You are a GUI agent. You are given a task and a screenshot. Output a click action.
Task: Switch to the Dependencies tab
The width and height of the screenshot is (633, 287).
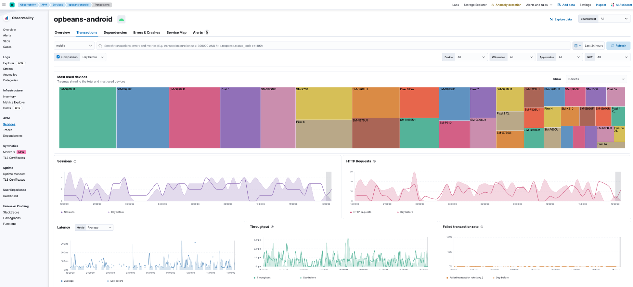click(115, 33)
